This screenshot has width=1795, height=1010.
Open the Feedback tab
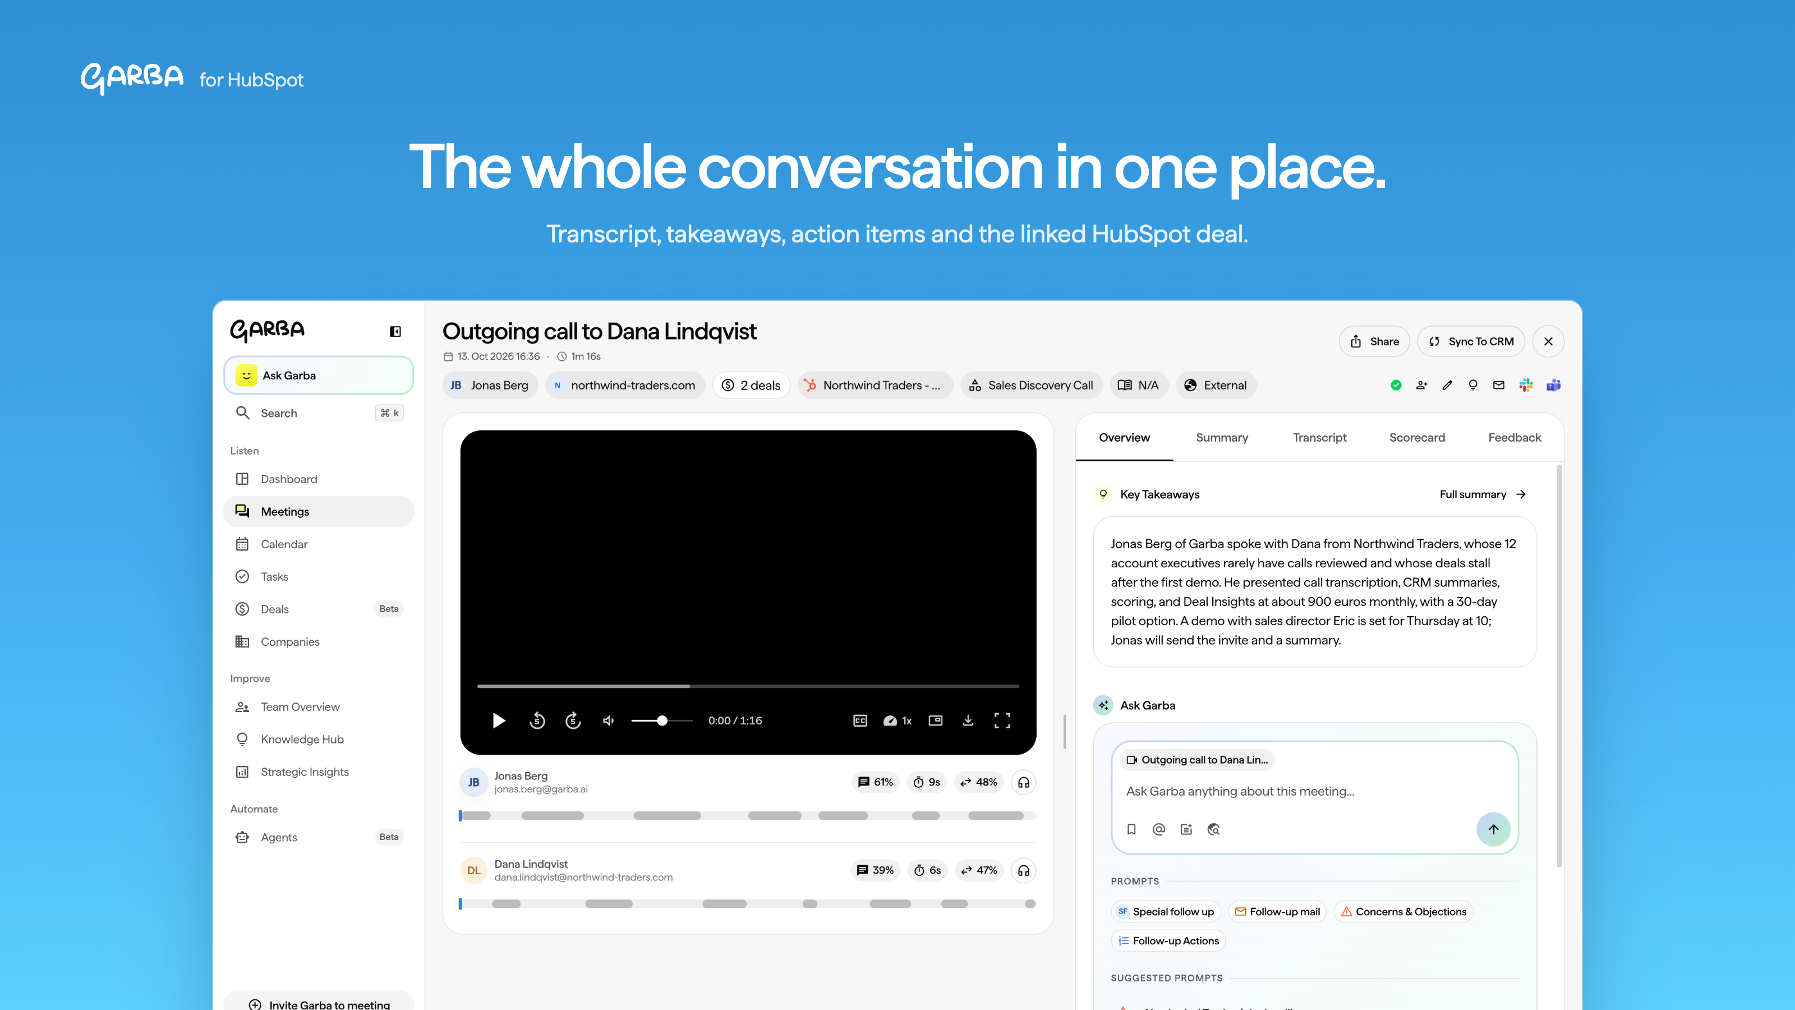point(1514,437)
